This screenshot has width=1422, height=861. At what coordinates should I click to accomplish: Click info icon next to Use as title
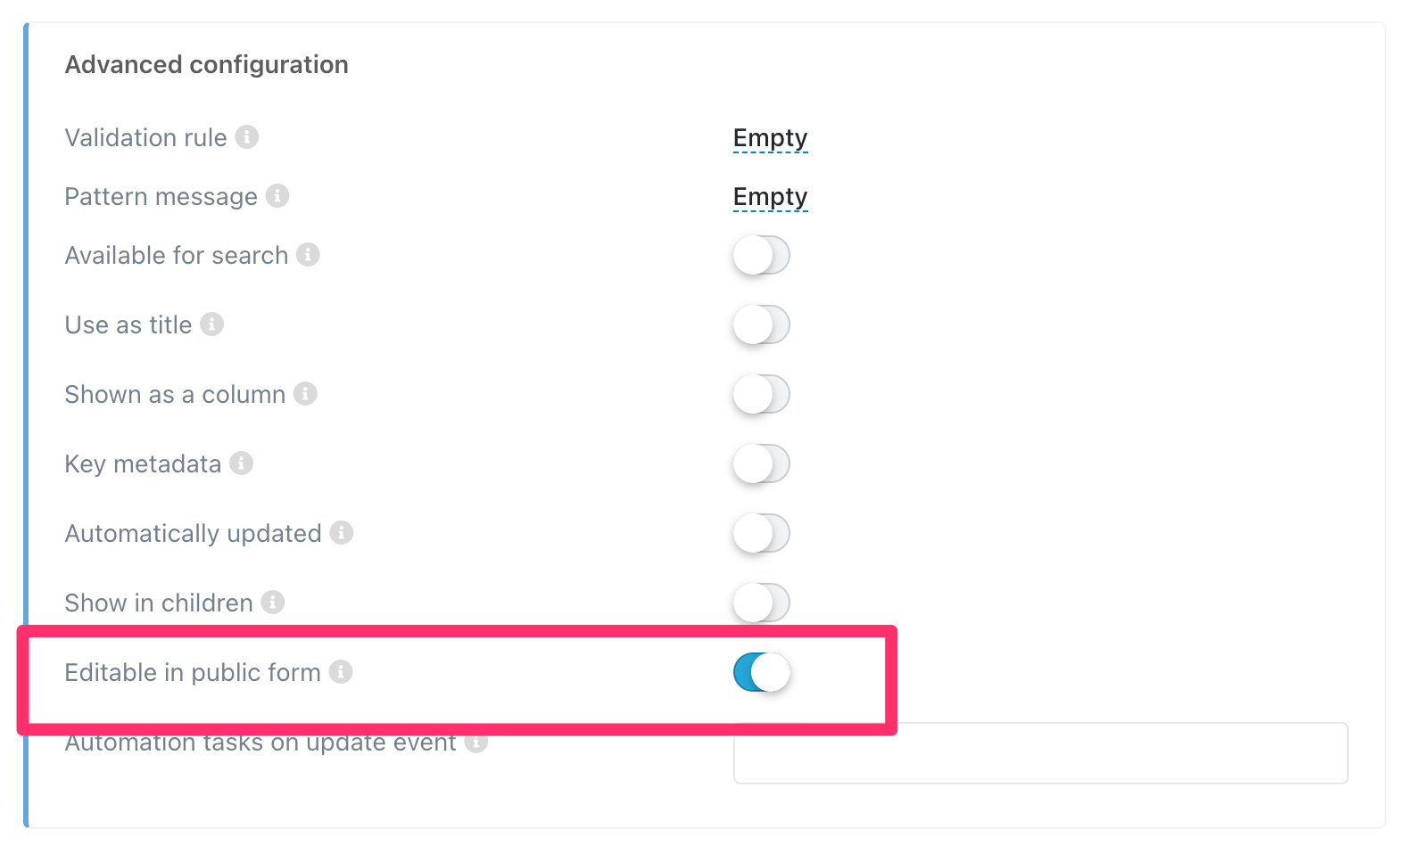pyautogui.click(x=211, y=324)
